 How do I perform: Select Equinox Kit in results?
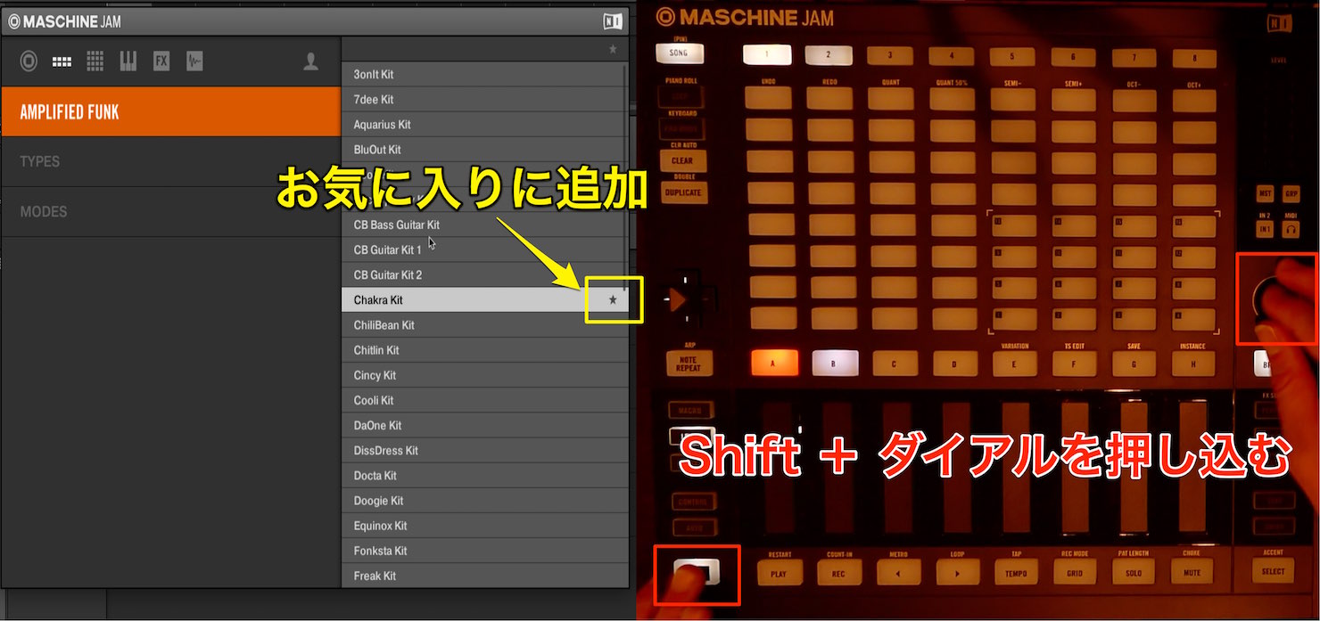[x=484, y=525]
